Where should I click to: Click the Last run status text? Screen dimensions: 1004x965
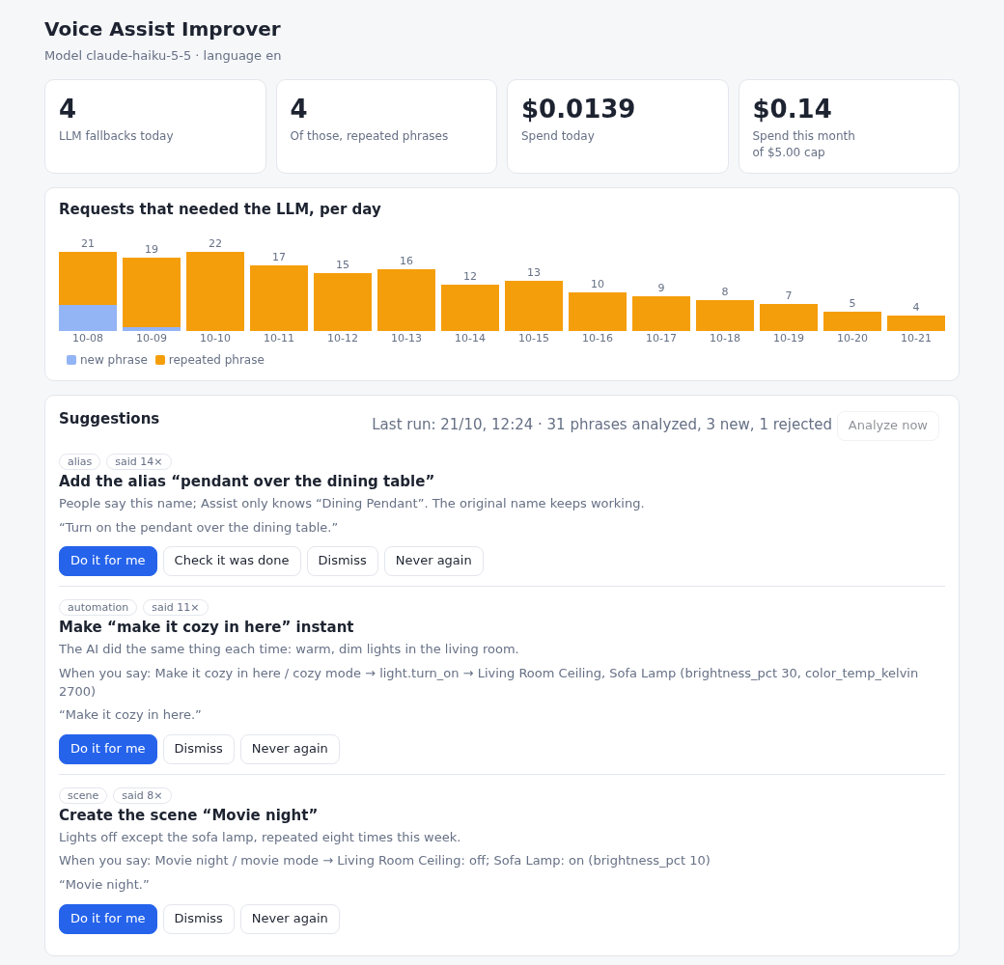click(x=601, y=425)
